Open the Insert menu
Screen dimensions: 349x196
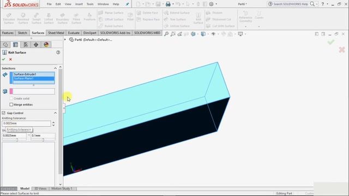[x=79, y=4]
